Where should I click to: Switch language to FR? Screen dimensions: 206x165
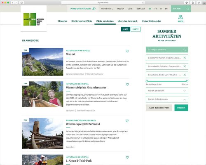click(x=155, y=9)
